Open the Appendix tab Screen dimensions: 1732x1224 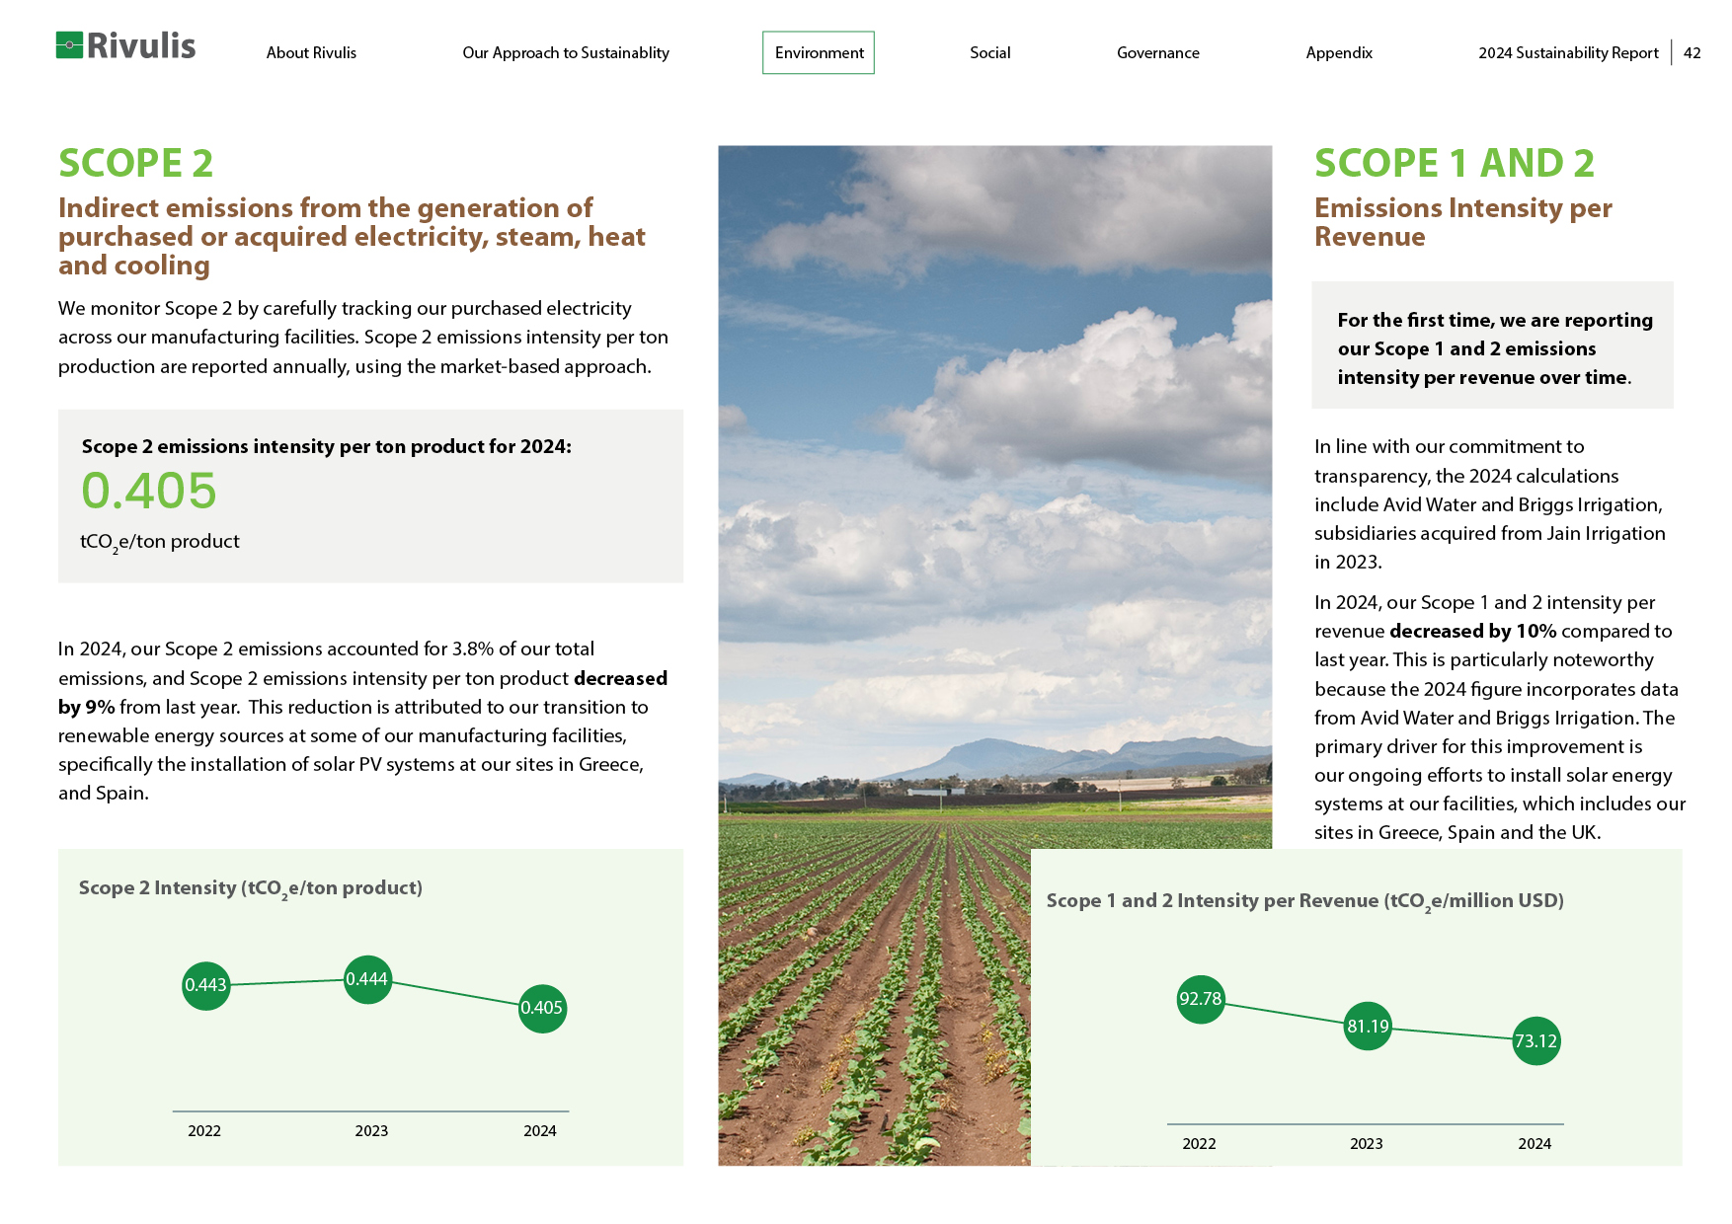[1338, 53]
